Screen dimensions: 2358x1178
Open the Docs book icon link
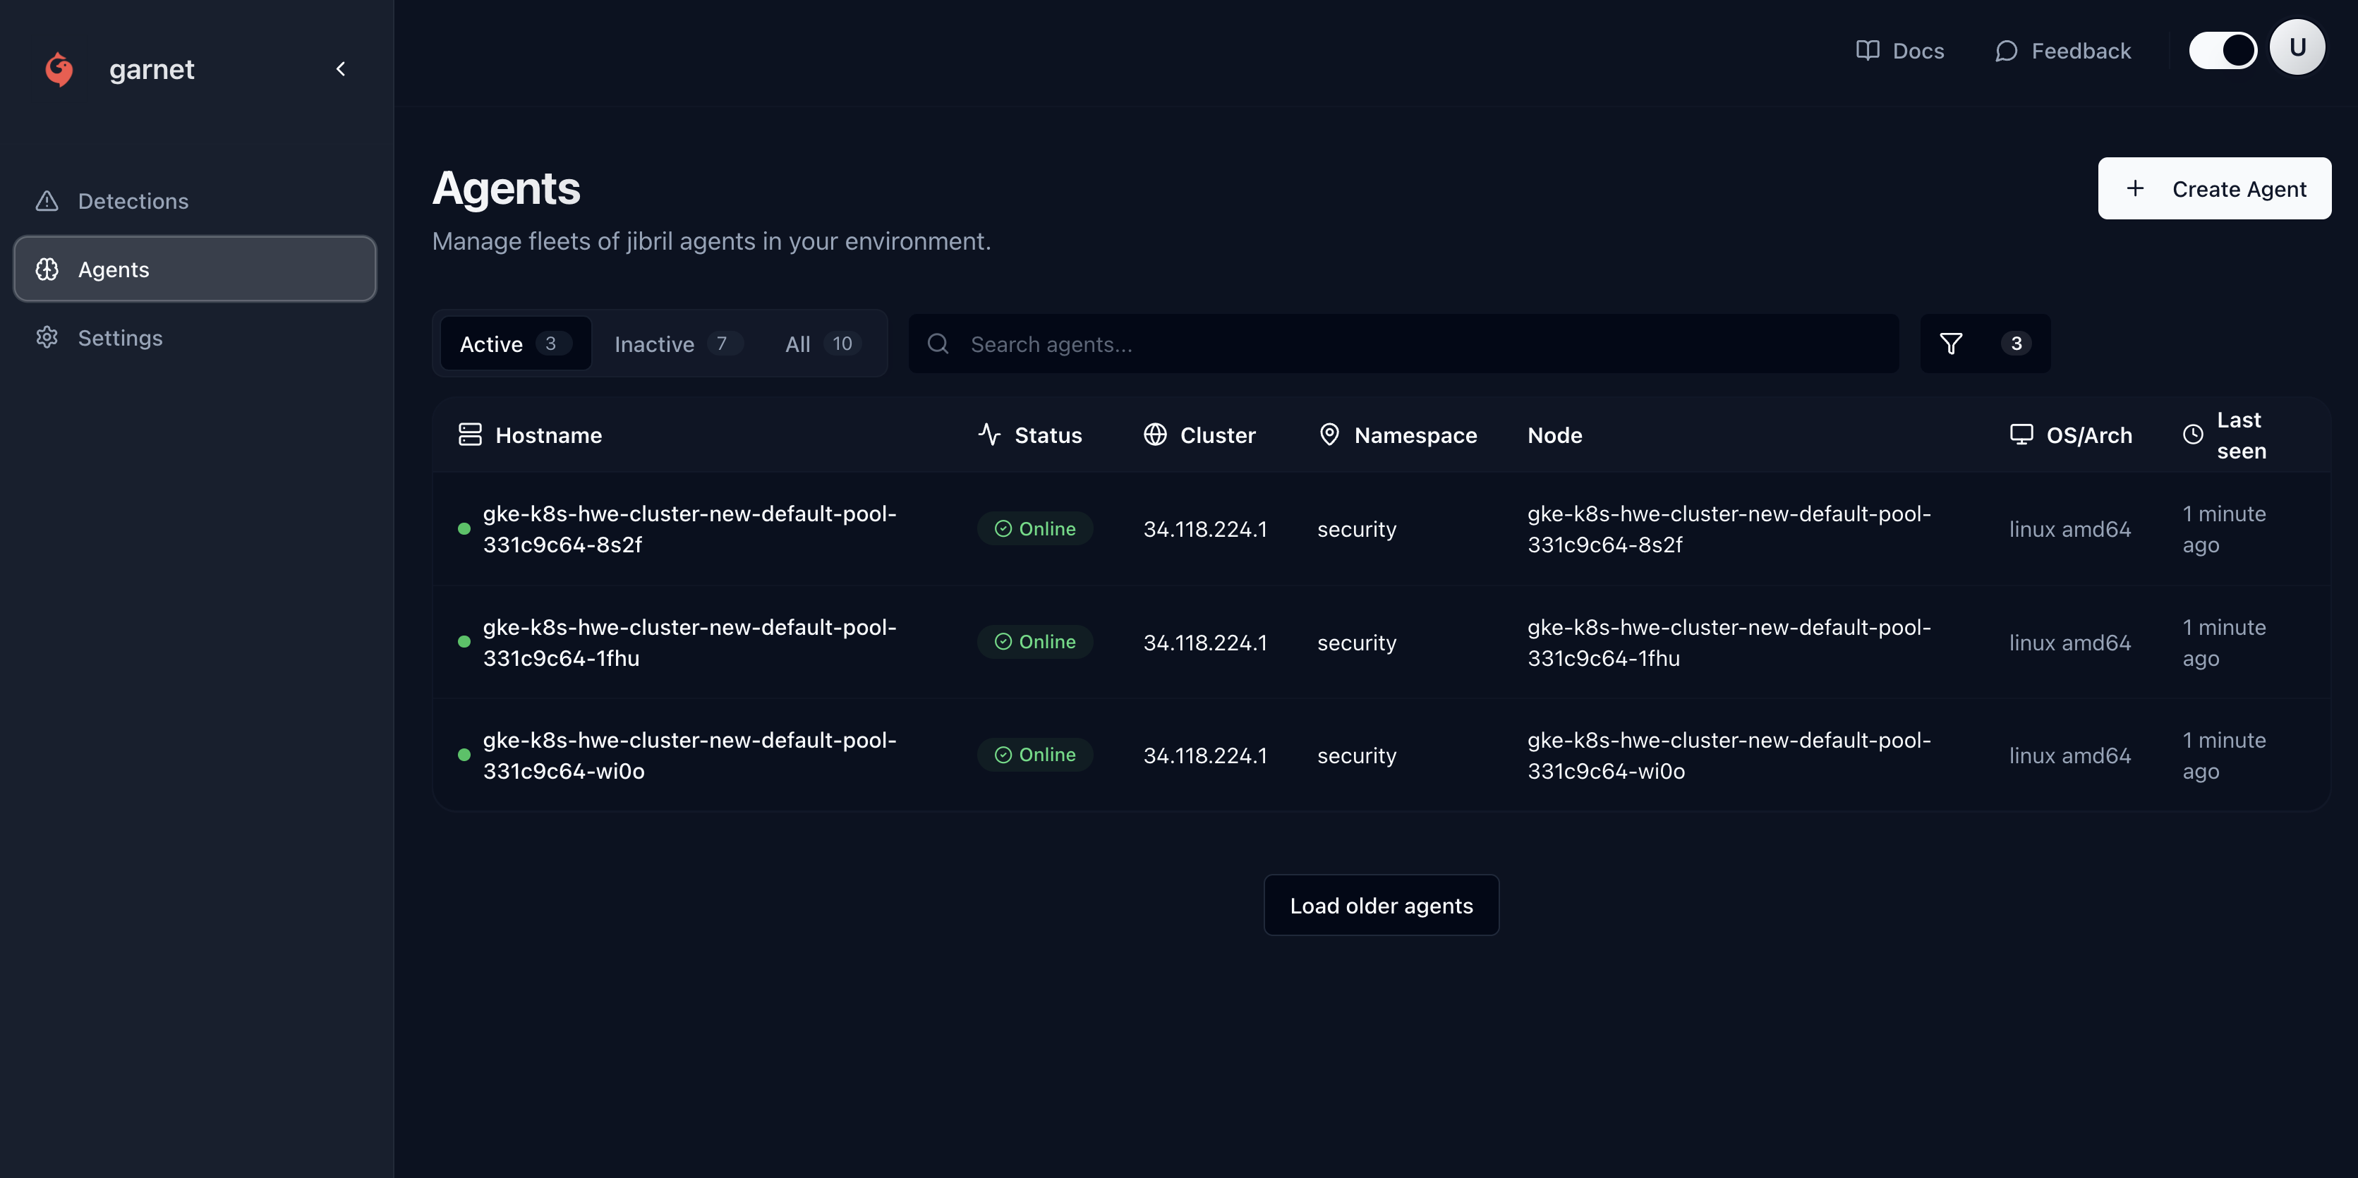coord(1868,50)
